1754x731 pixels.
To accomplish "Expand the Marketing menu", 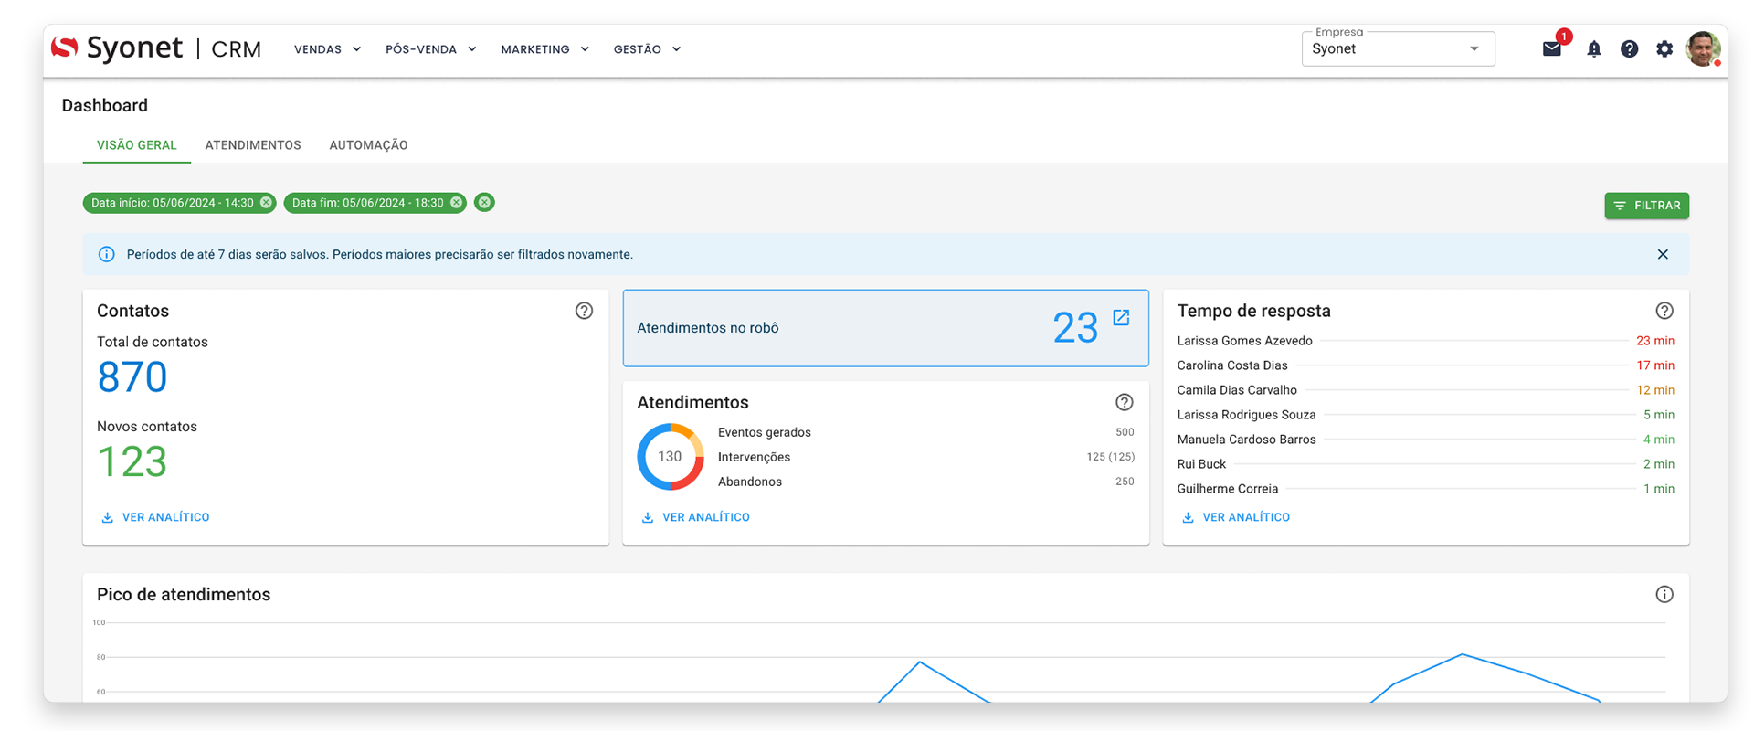I will coord(545,49).
